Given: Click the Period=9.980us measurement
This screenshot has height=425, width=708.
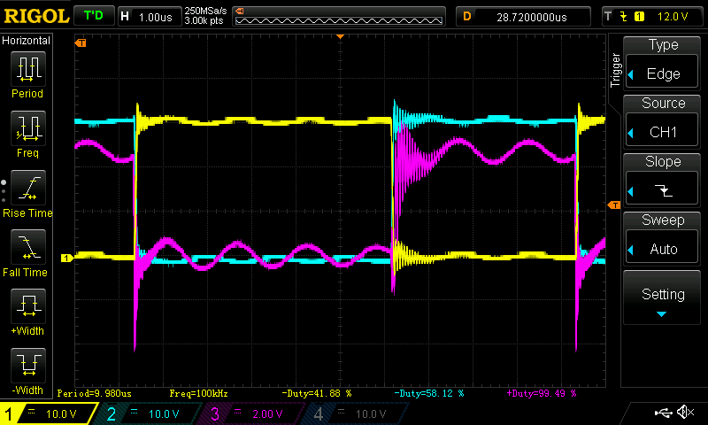Looking at the screenshot, I should 95,393.
